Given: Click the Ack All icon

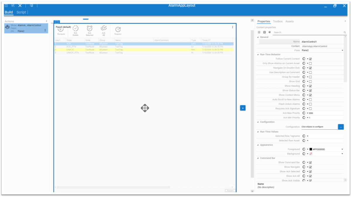Looking at the screenshot, I should [x=104, y=28].
